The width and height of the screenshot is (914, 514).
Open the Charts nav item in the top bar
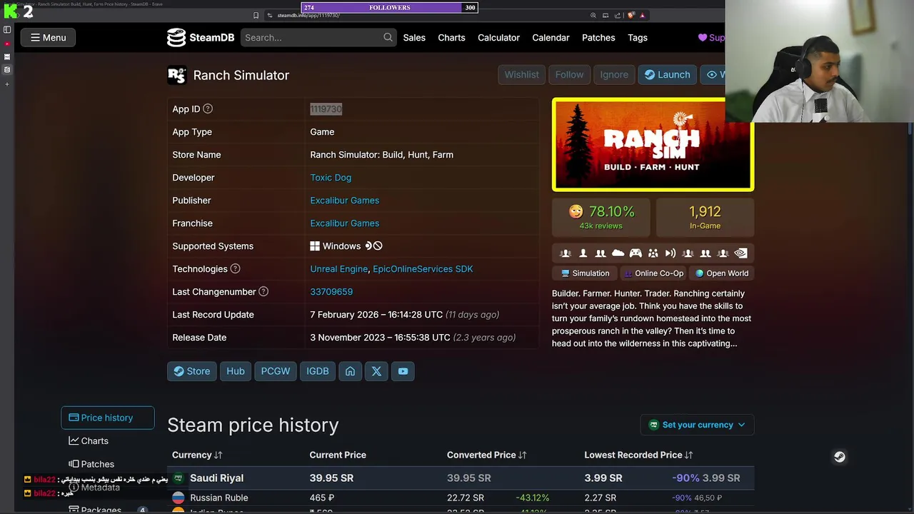(451, 38)
